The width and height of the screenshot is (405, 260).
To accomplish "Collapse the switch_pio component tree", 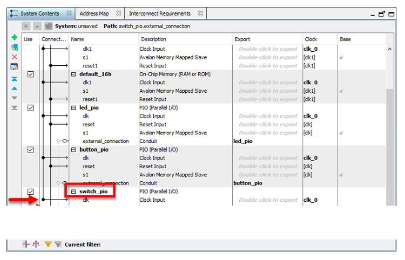I will [x=73, y=191].
